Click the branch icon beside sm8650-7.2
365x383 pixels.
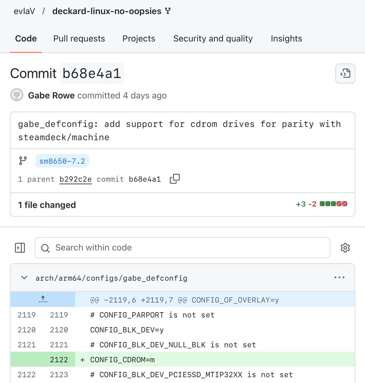pyautogui.click(x=23, y=161)
